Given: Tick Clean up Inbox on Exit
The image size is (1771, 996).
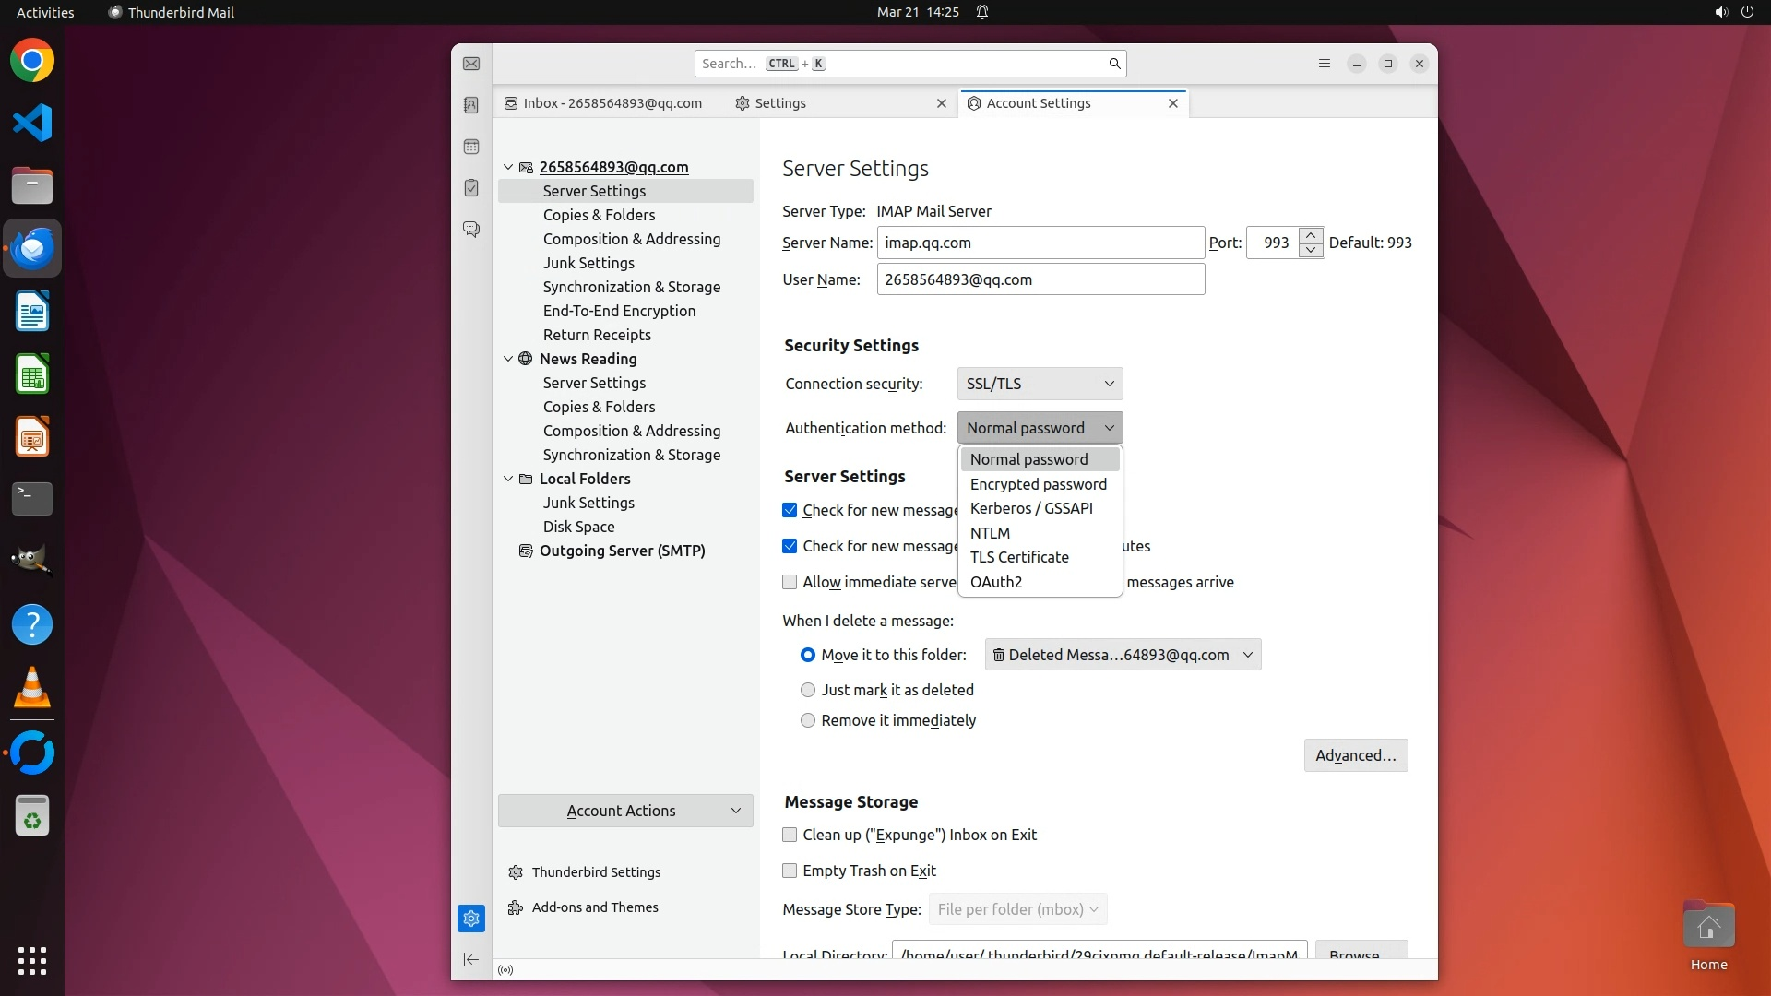Looking at the screenshot, I should coord(790,835).
